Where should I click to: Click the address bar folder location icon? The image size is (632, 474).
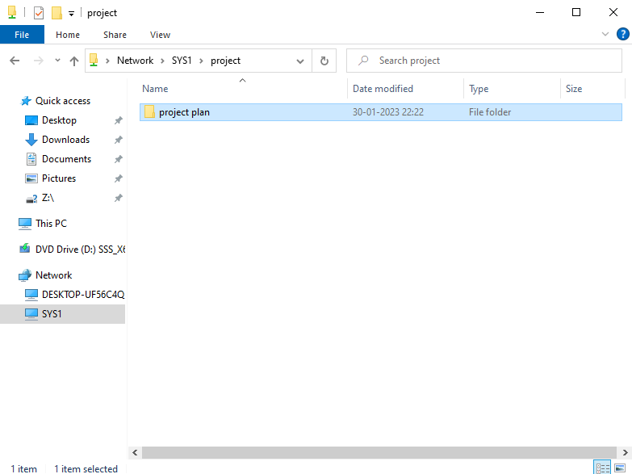point(94,61)
